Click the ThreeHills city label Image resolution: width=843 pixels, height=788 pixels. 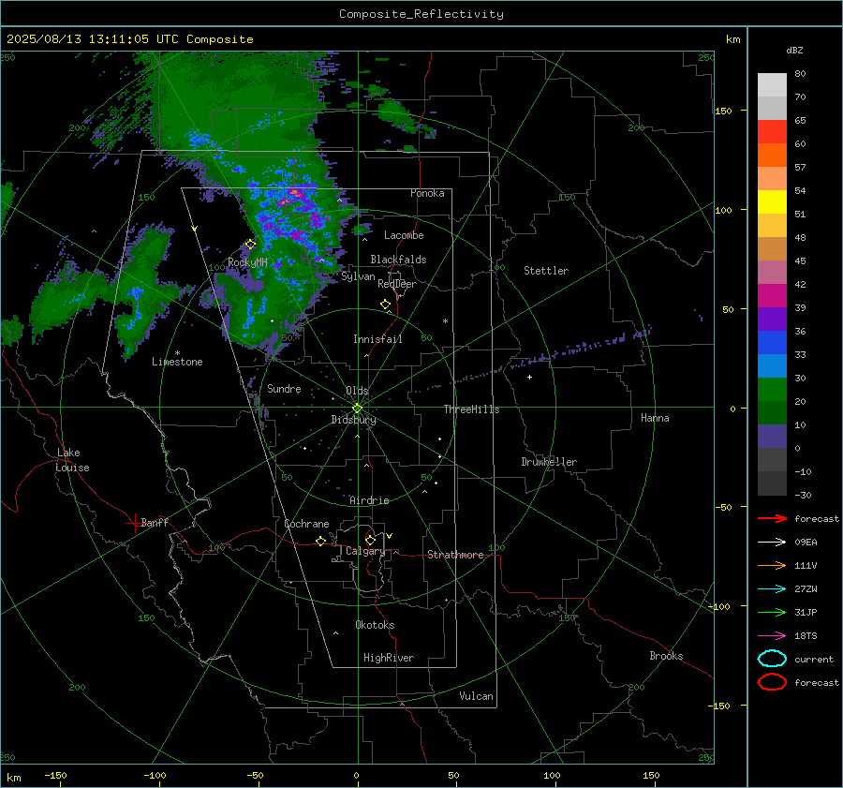pos(471,409)
